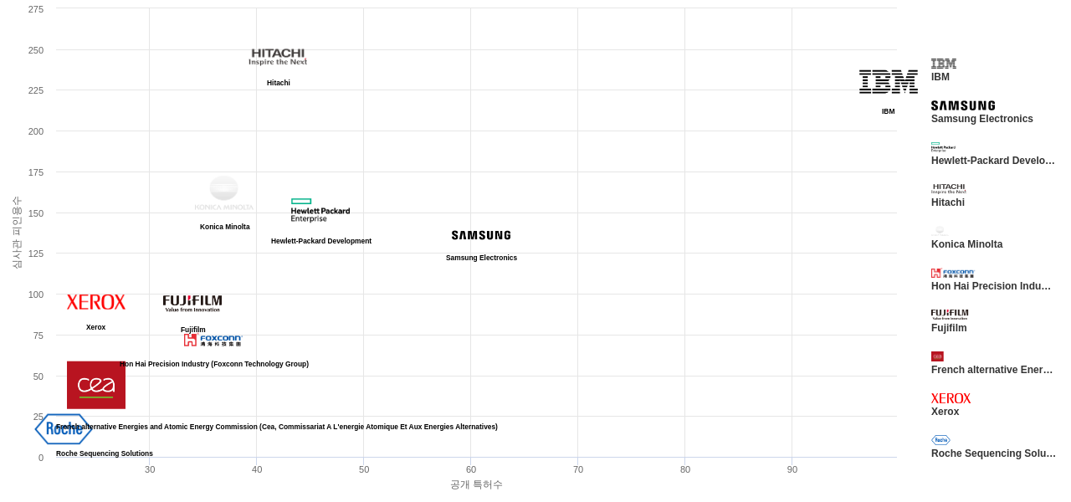This screenshot has height=502, width=1071.
Task: Click the large IBM logo in the chart
Action: [888, 81]
